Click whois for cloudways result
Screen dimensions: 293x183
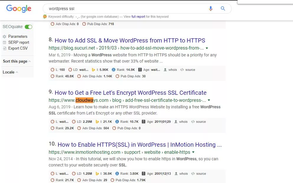183,122
